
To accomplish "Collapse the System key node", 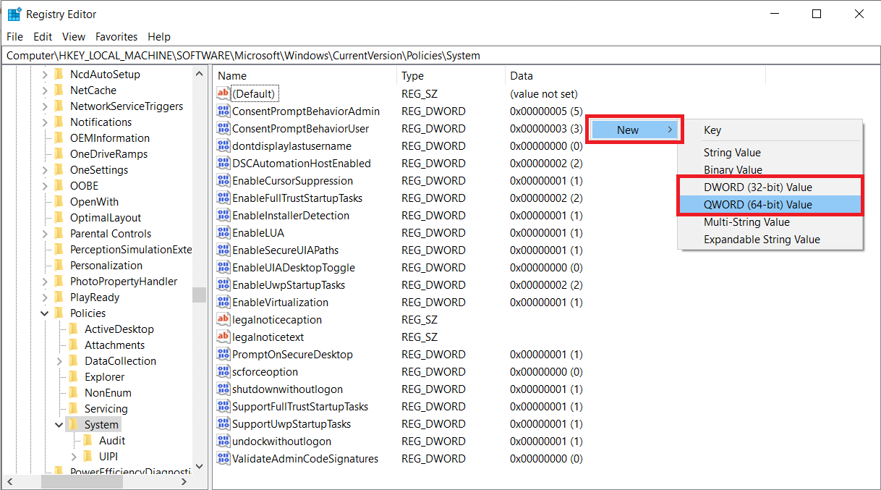I will click(59, 425).
